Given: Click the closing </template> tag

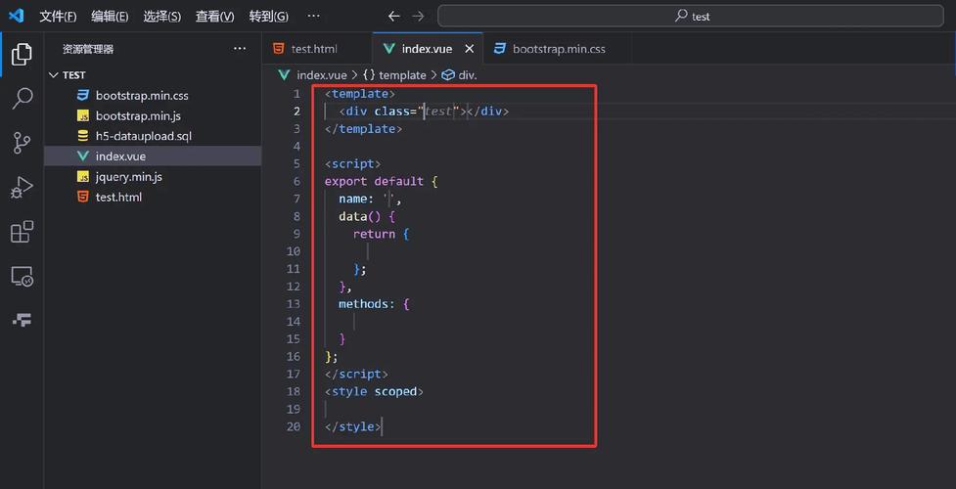Looking at the screenshot, I should [363, 129].
